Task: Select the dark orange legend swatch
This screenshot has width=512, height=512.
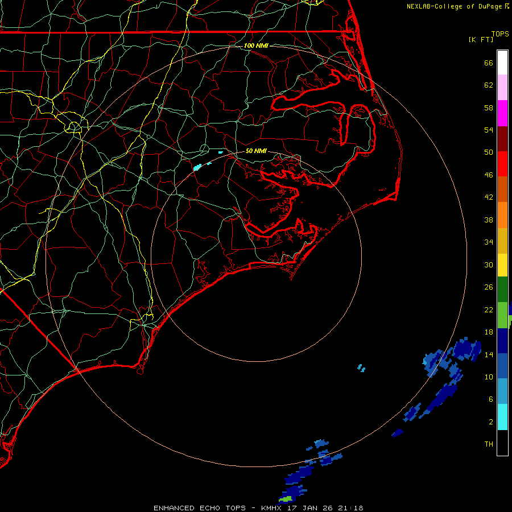Action: coord(502,189)
